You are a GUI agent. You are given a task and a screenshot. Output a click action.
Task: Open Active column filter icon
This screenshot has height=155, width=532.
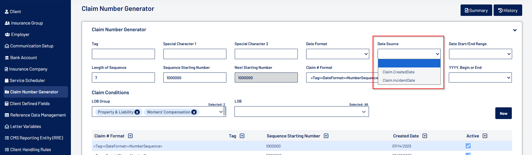click(485, 136)
